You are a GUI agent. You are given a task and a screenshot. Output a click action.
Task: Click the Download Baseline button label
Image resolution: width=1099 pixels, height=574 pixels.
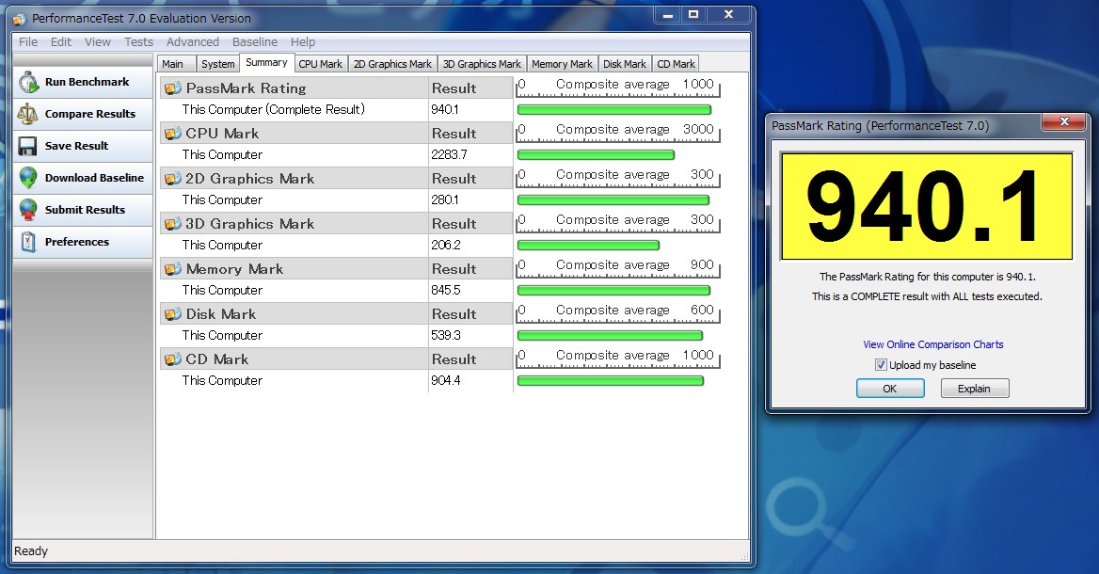point(95,177)
